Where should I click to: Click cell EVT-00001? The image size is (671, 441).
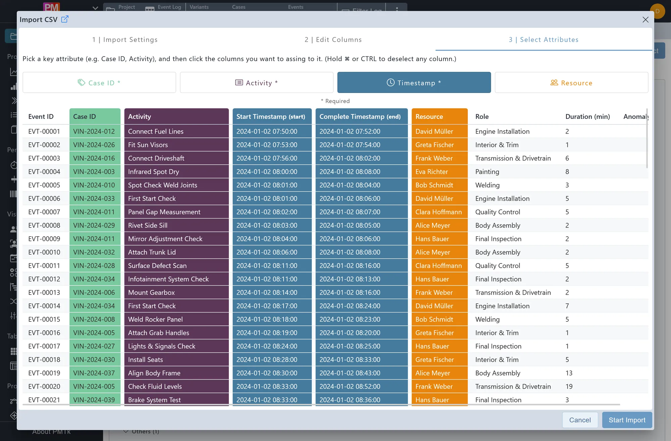[44, 131]
